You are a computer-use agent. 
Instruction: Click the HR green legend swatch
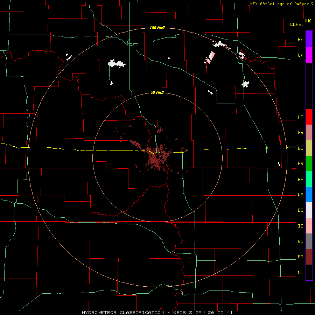[x=309, y=163]
